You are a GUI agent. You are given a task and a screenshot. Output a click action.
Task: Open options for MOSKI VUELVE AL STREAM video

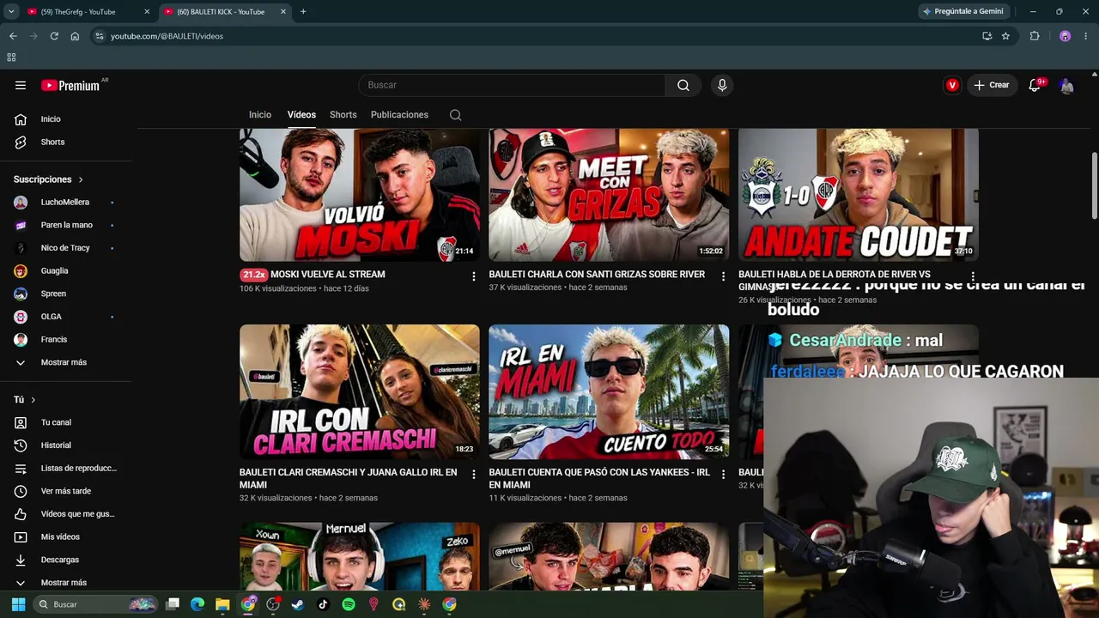[x=473, y=276]
